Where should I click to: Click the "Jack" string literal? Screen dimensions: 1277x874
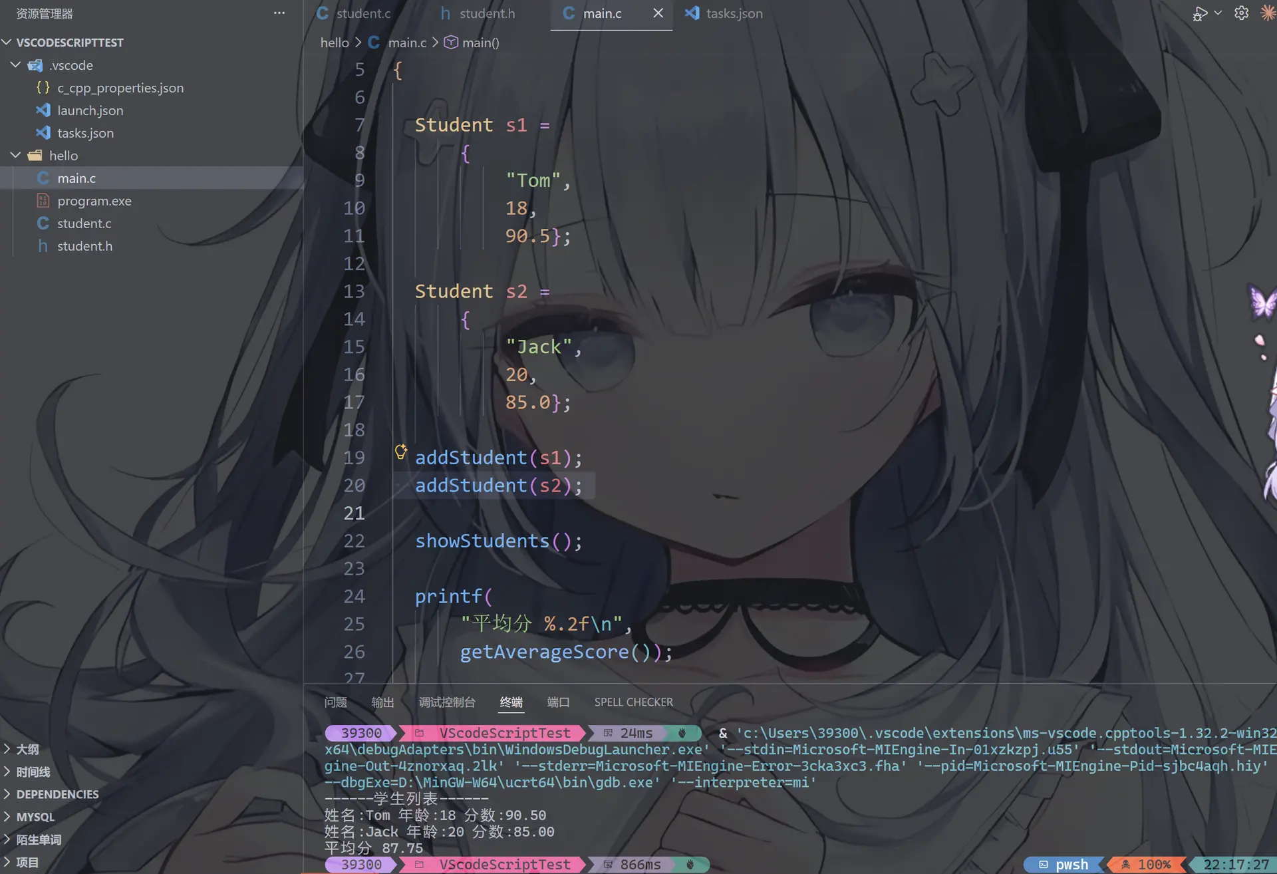tap(539, 347)
